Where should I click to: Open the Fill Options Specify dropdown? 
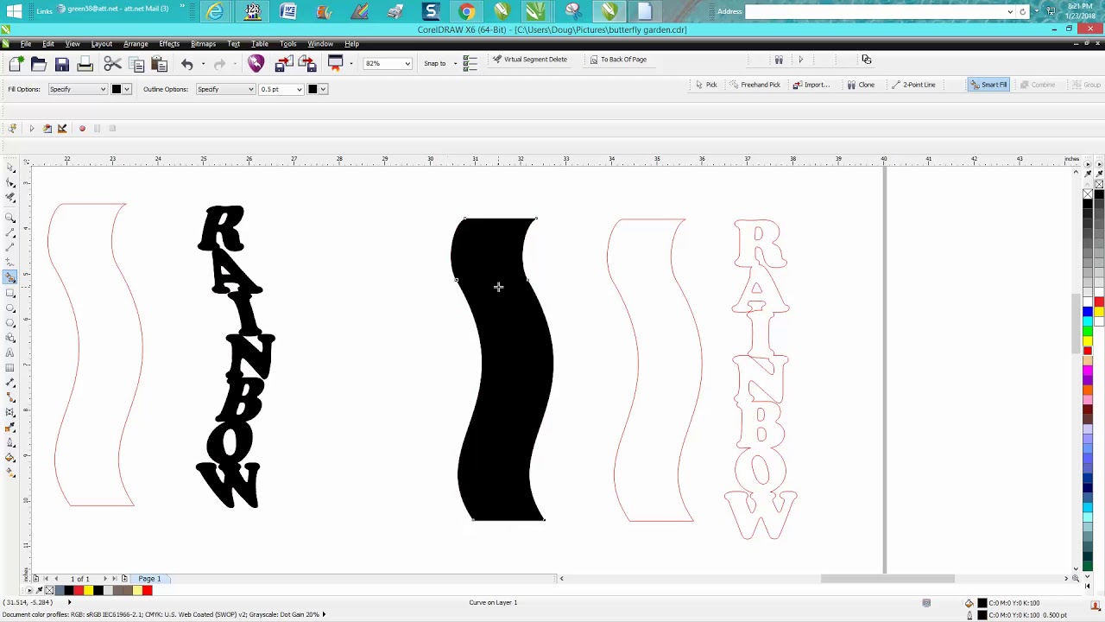[78, 89]
